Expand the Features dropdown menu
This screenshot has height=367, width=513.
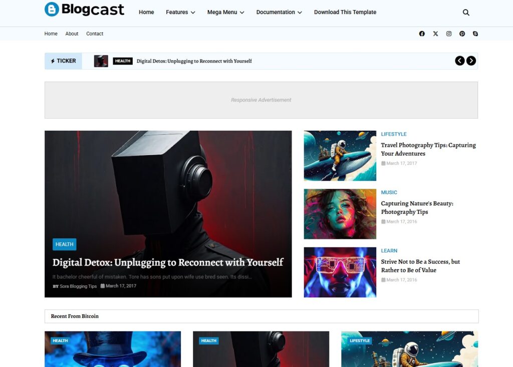(x=180, y=12)
